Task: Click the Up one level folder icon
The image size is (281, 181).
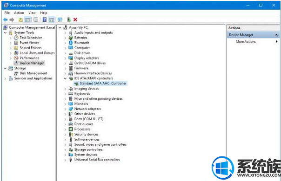Action: (x=20, y=19)
